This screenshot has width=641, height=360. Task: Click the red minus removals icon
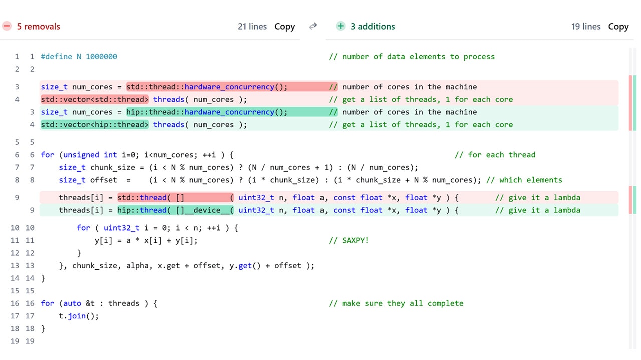(7, 26)
